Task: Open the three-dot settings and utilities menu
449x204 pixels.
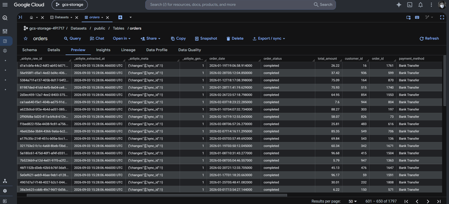Action: 431,4
